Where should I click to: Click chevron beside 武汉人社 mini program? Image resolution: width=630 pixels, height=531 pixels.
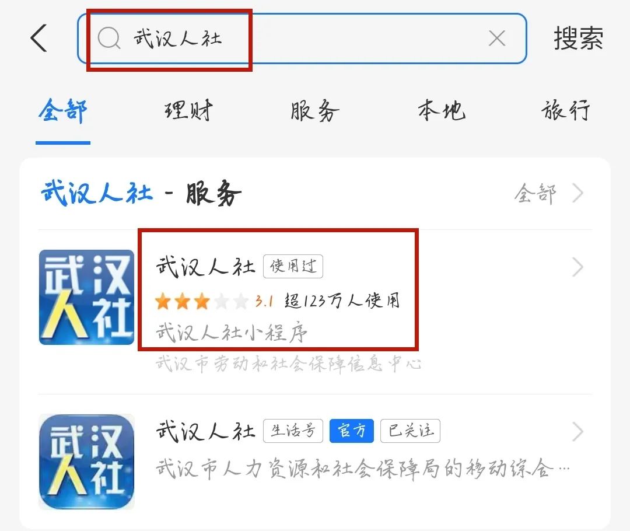tap(577, 267)
